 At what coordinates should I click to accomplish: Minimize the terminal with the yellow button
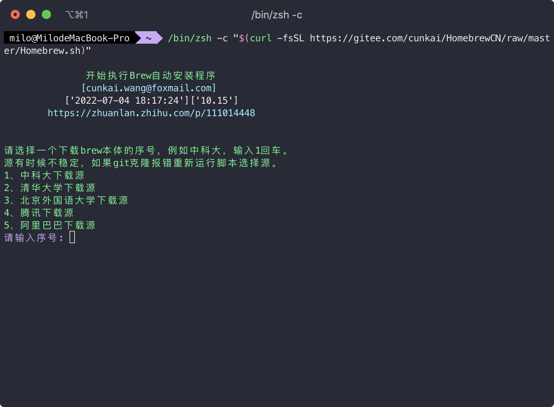[x=31, y=15]
